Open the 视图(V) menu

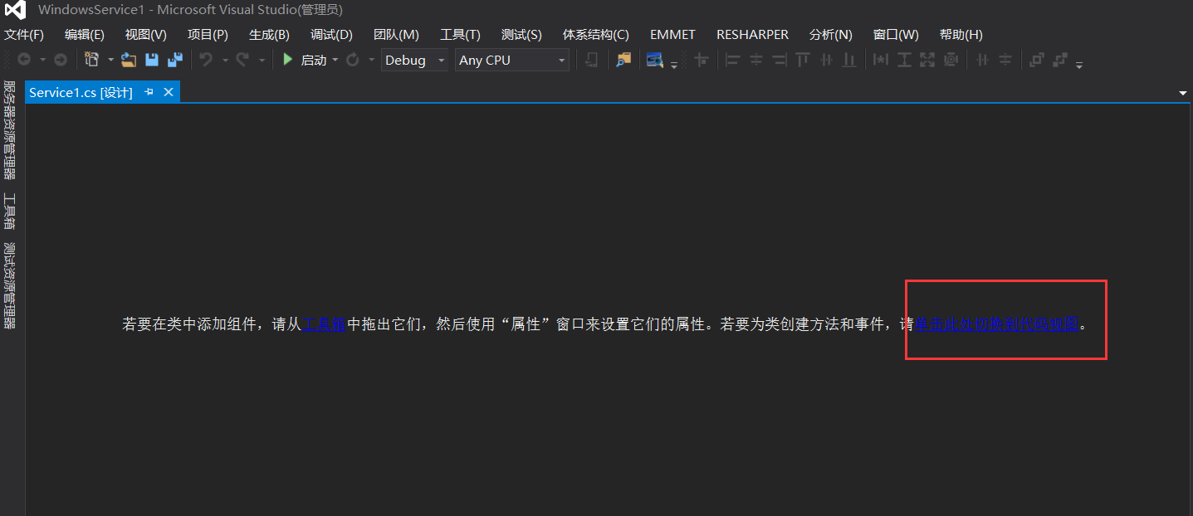(x=146, y=34)
